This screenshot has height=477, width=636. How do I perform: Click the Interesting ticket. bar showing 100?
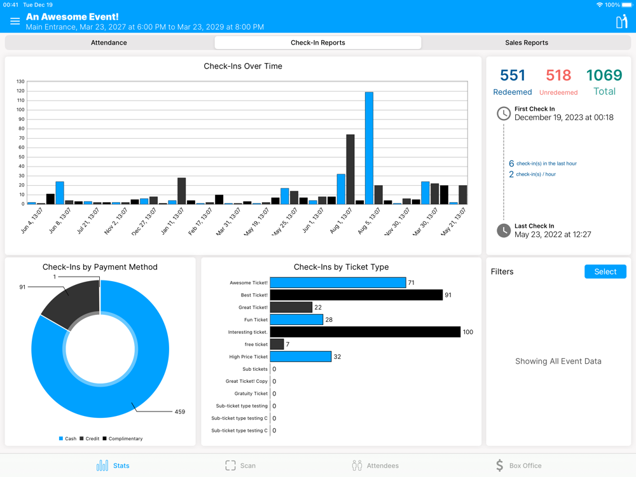click(365, 332)
